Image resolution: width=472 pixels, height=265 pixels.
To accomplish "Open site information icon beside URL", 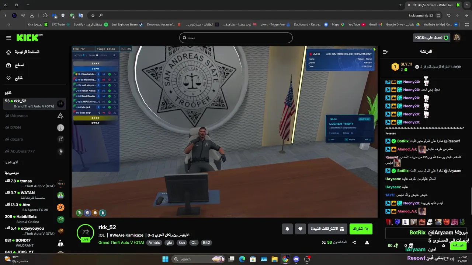I will pyautogui.click(x=438, y=15).
